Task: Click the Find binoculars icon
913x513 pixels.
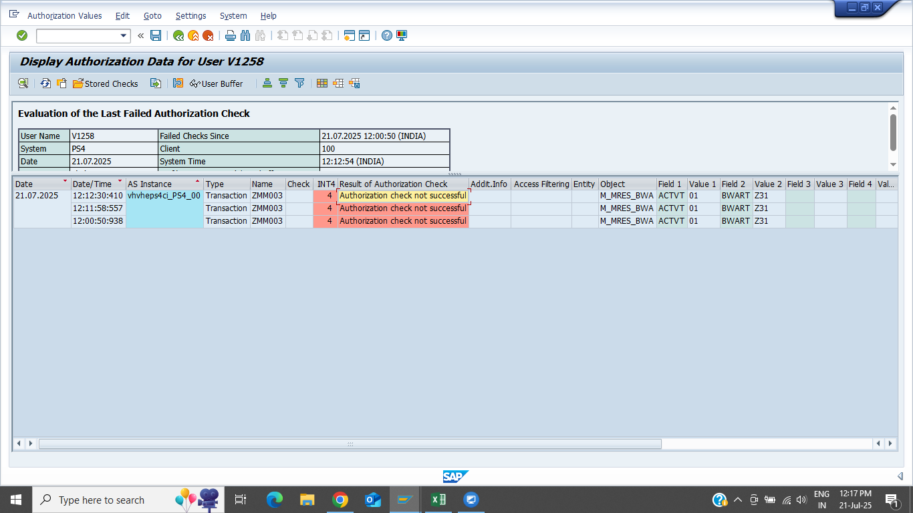Action: 245,35
